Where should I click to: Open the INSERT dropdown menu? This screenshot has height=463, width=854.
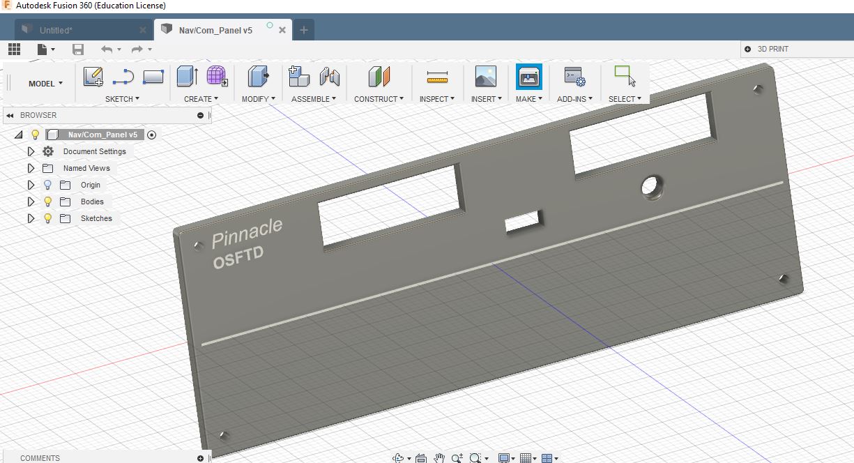pos(487,99)
